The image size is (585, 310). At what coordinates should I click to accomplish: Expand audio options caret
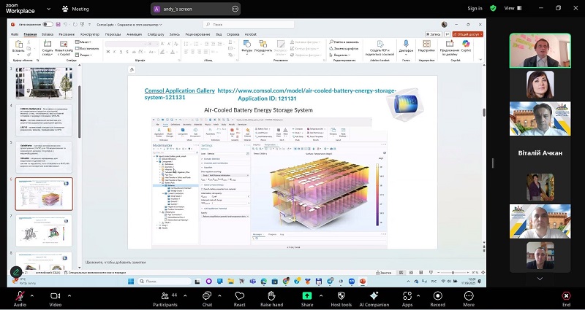click(31, 296)
